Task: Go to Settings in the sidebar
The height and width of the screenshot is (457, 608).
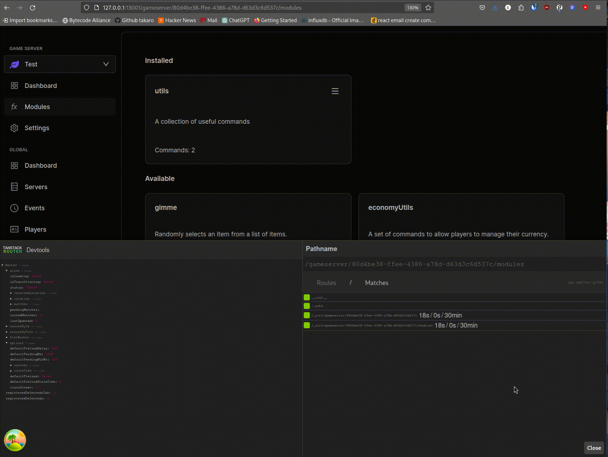Action: (60, 128)
